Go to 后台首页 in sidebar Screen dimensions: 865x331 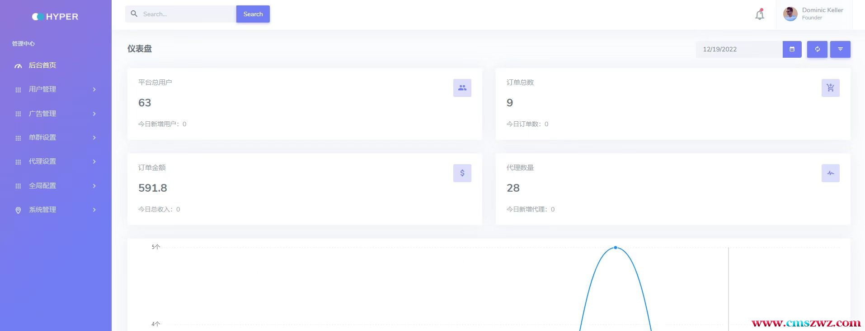click(x=42, y=65)
